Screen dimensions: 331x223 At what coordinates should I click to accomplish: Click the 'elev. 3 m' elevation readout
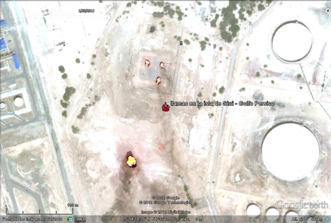190,219
